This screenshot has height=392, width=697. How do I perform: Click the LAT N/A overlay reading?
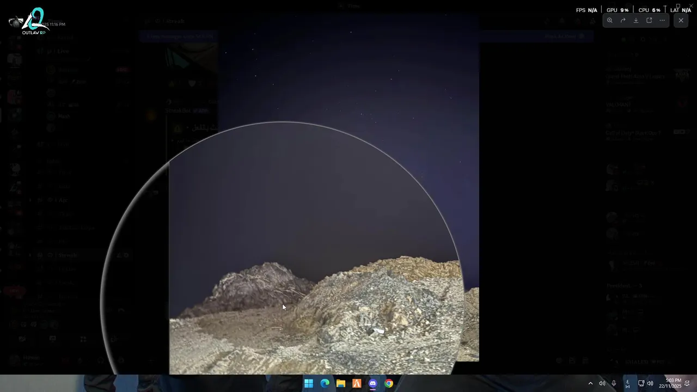pyautogui.click(x=681, y=10)
